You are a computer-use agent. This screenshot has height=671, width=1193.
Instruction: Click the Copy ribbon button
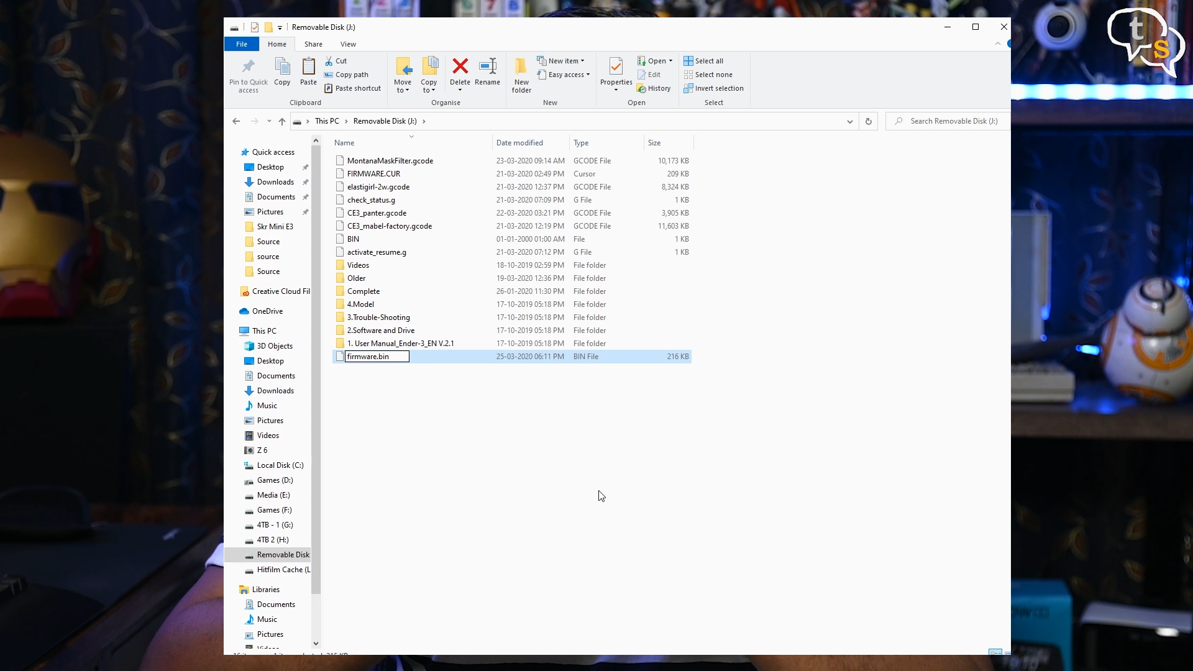pyautogui.click(x=282, y=71)
